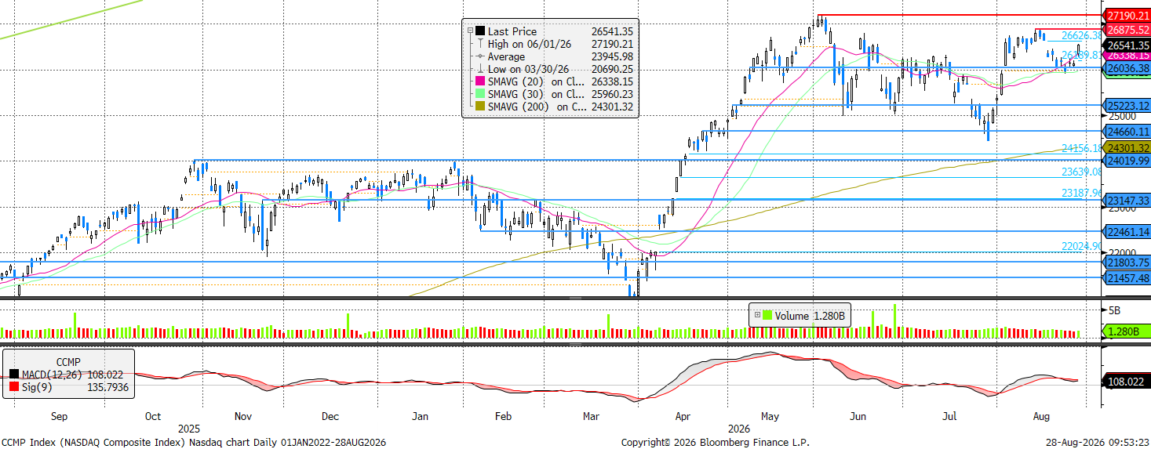Pick the olive SMAVG (200) color swatch

click(x=480, y=107)
